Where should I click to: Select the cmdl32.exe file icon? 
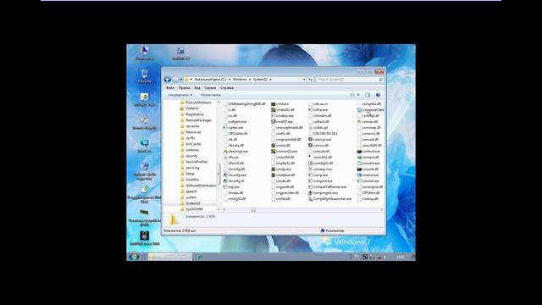tap(273, 122)
